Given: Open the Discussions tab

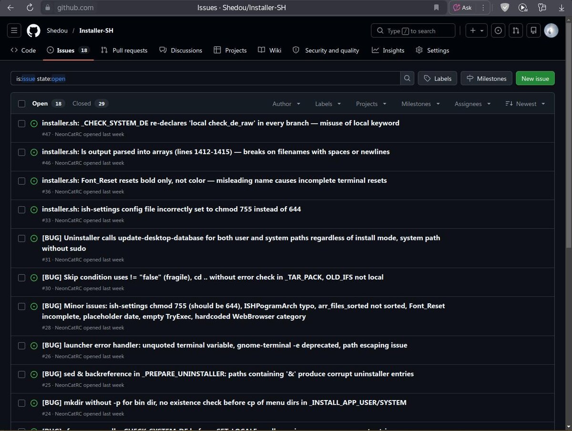Looking at the screenshot, I should 181,50.
